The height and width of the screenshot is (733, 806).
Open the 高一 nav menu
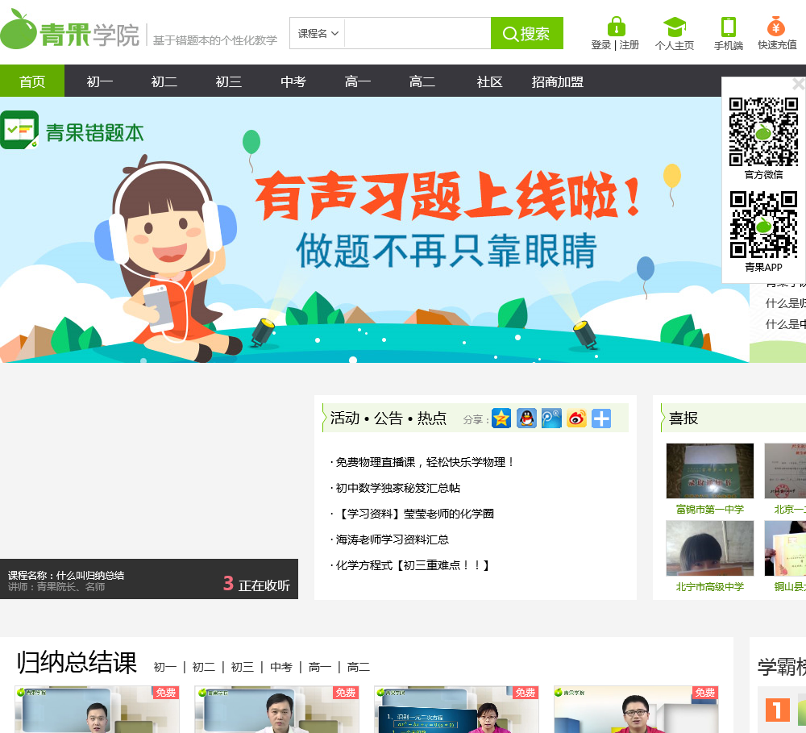point(358,81)
